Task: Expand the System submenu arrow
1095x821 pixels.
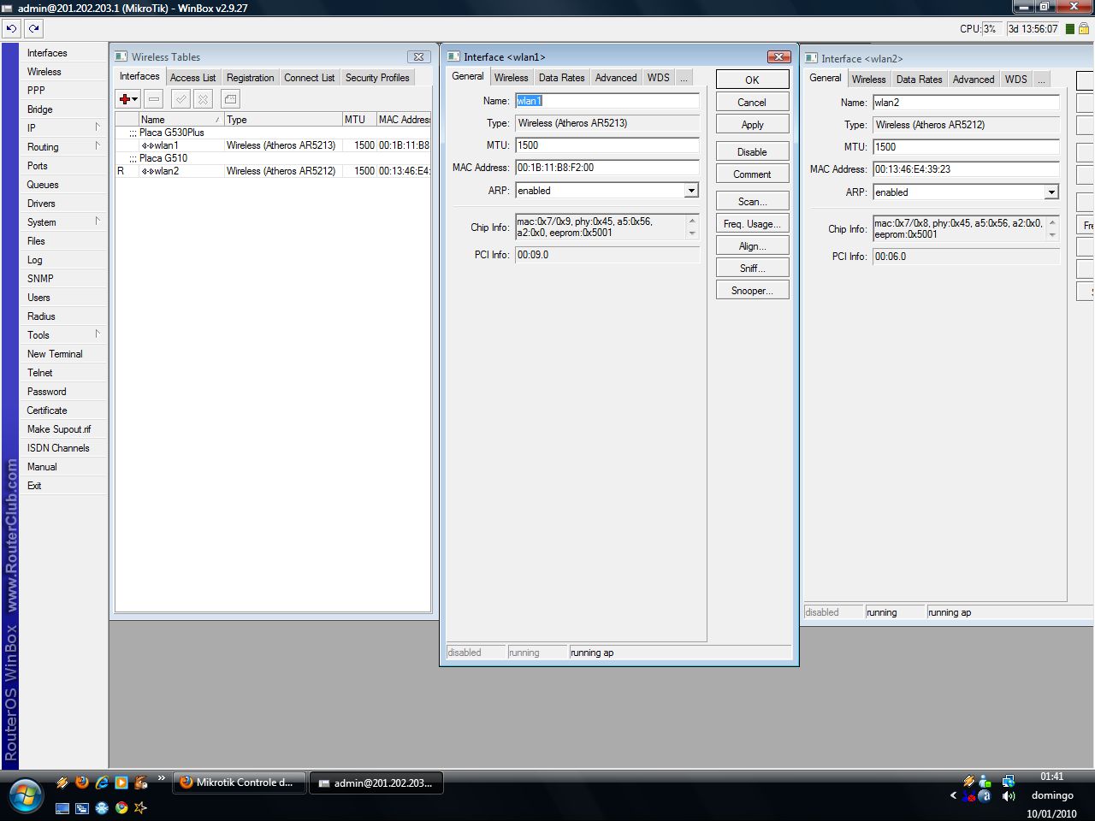Action: [98, 221]
